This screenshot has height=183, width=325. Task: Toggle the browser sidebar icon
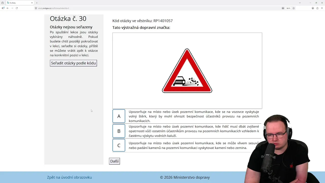[3, 8]
